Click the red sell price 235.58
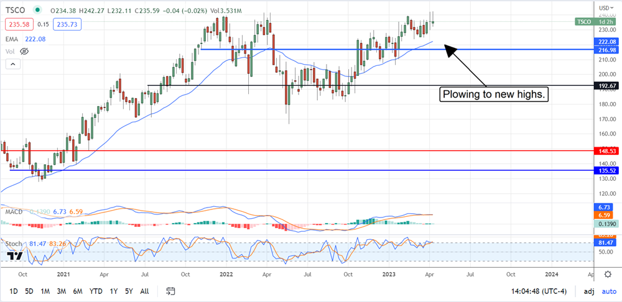622x302 pixels. (18, 25)
